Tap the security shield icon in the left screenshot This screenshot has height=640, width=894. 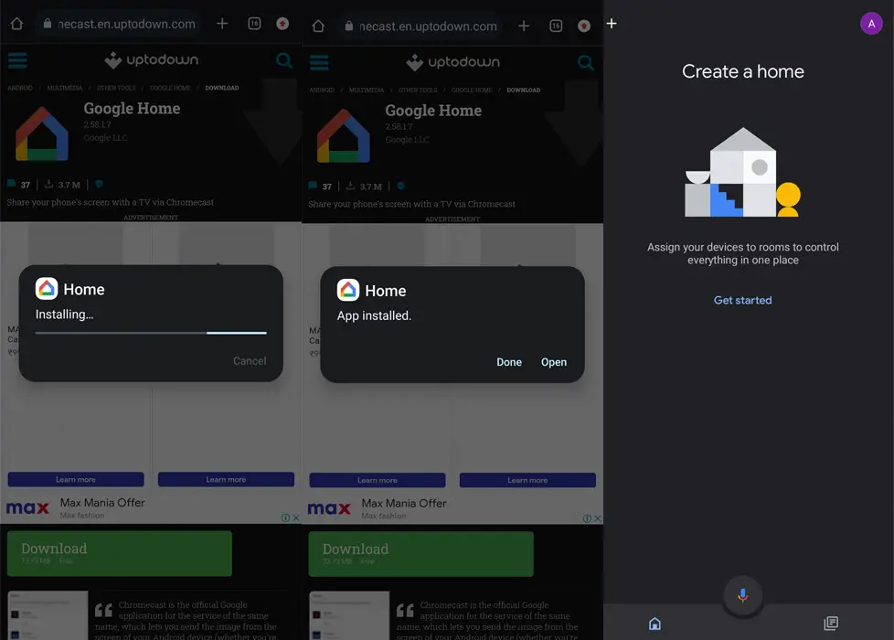99,184
